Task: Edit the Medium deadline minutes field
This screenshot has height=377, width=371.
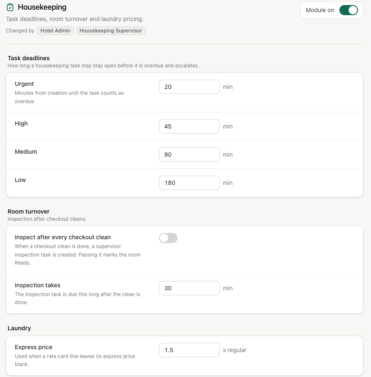Action: click(x=189, y=155)
